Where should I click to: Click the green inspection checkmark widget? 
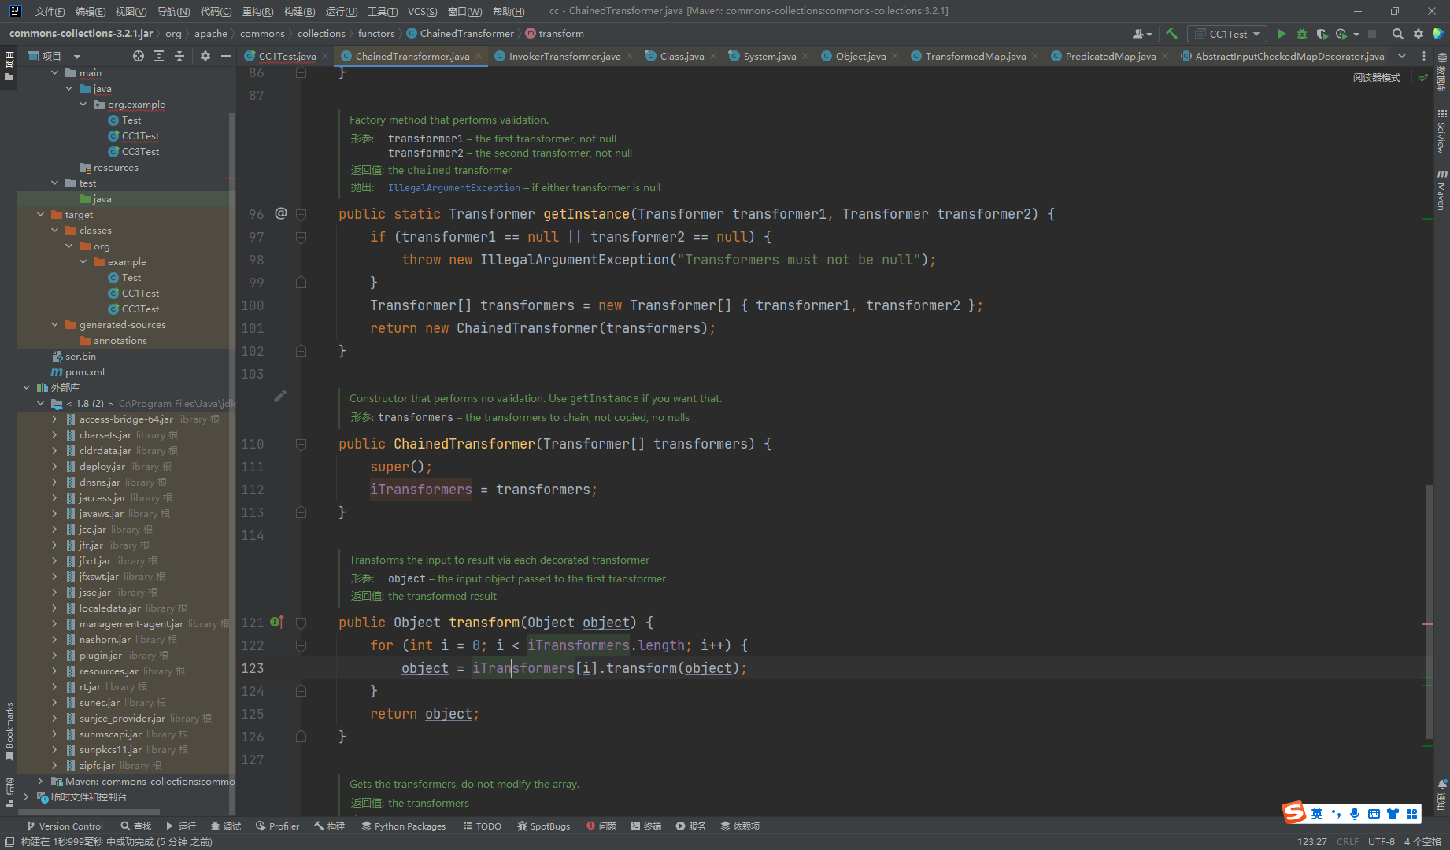[x=1423, y=77]
